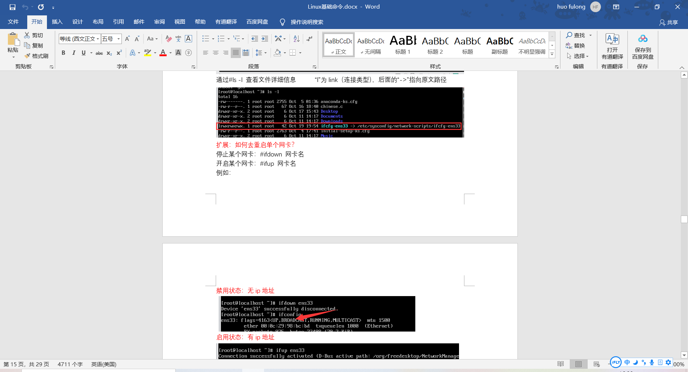Show paragraph marks with the pilcrow icon
Image resolution: width=688 pixels, height=372 pixels.
pyautogui.click(x=309, y=39)
